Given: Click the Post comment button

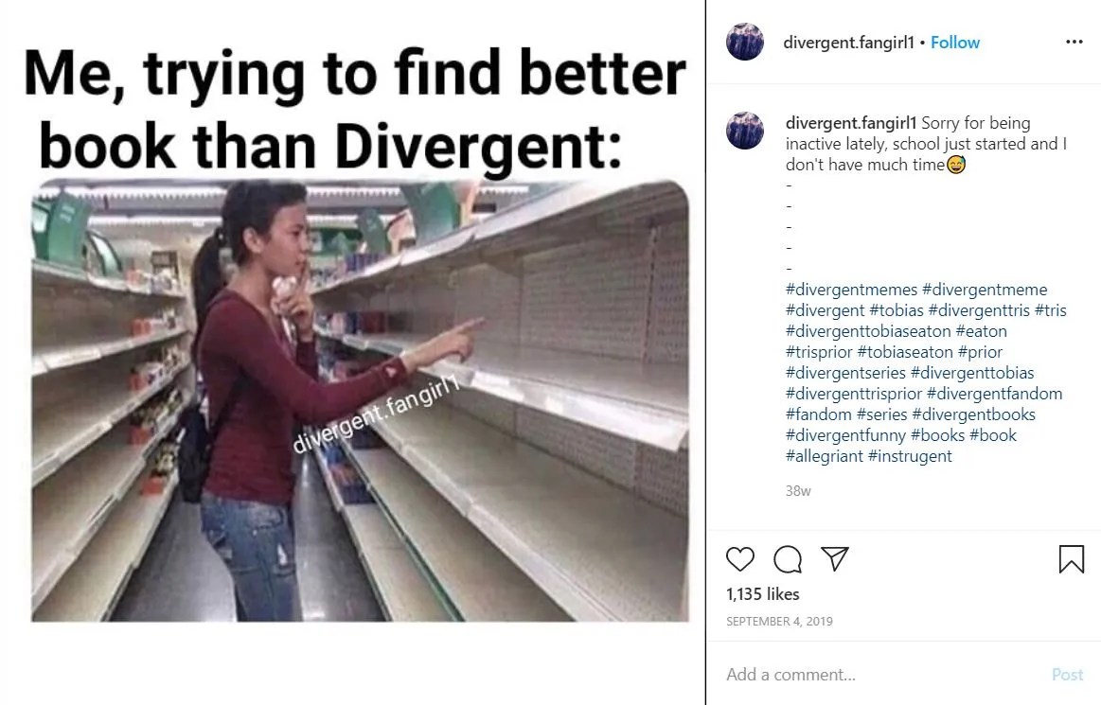Looking at the screenshot, I should coord(1067,674).
